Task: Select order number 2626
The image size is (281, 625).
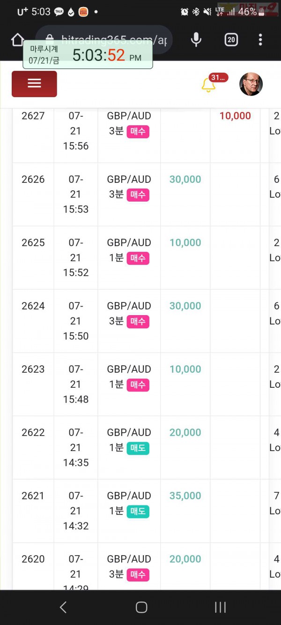Action: (33, 179)
